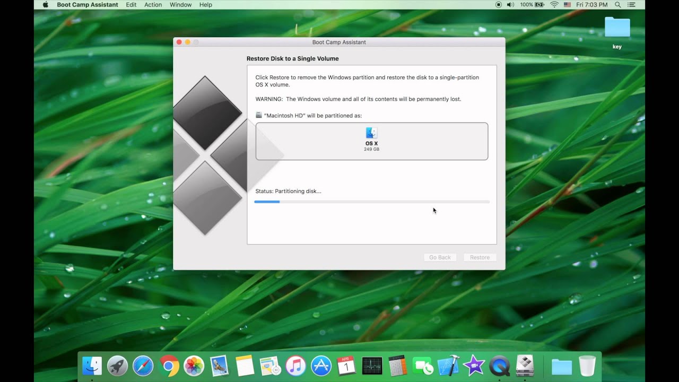This screenshot has height=382, width=679.
Task: Open Trash in the Dock
Action: 587,366
